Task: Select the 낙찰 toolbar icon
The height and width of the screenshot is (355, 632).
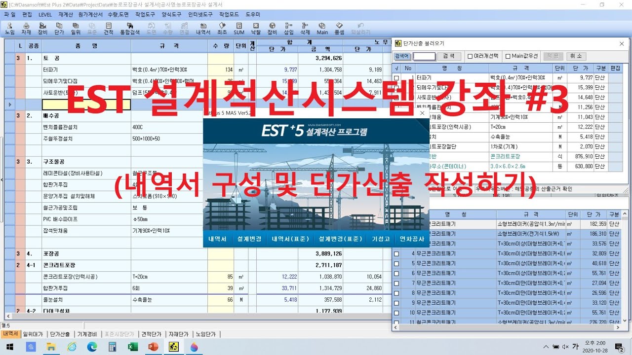Action: tap(256, 28)
